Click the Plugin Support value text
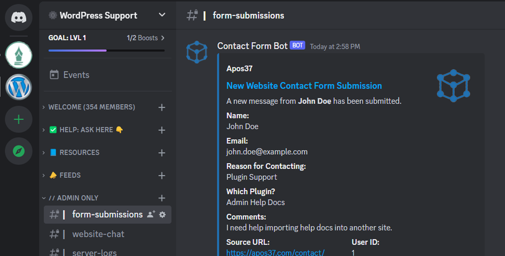505x256 pixels. 252,177
